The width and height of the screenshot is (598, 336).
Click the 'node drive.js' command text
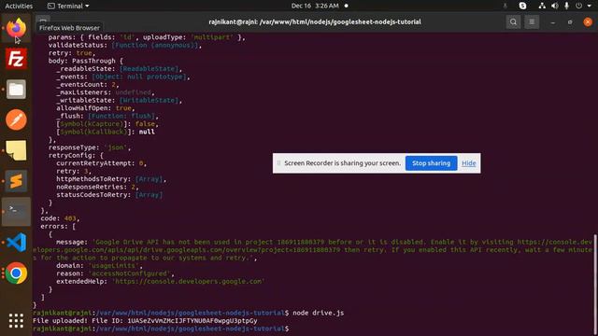click(x=318, y=313)
